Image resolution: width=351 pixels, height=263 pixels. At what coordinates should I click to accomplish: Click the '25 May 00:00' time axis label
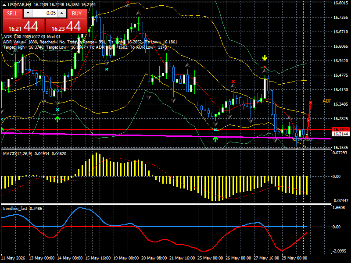pos(211,258)
